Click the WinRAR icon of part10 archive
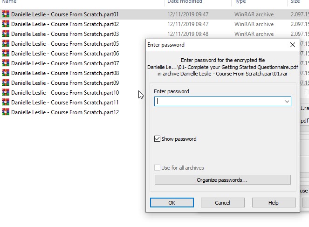Screen dimensions: 309x227 pyautogui.click(x=6, y=92)
